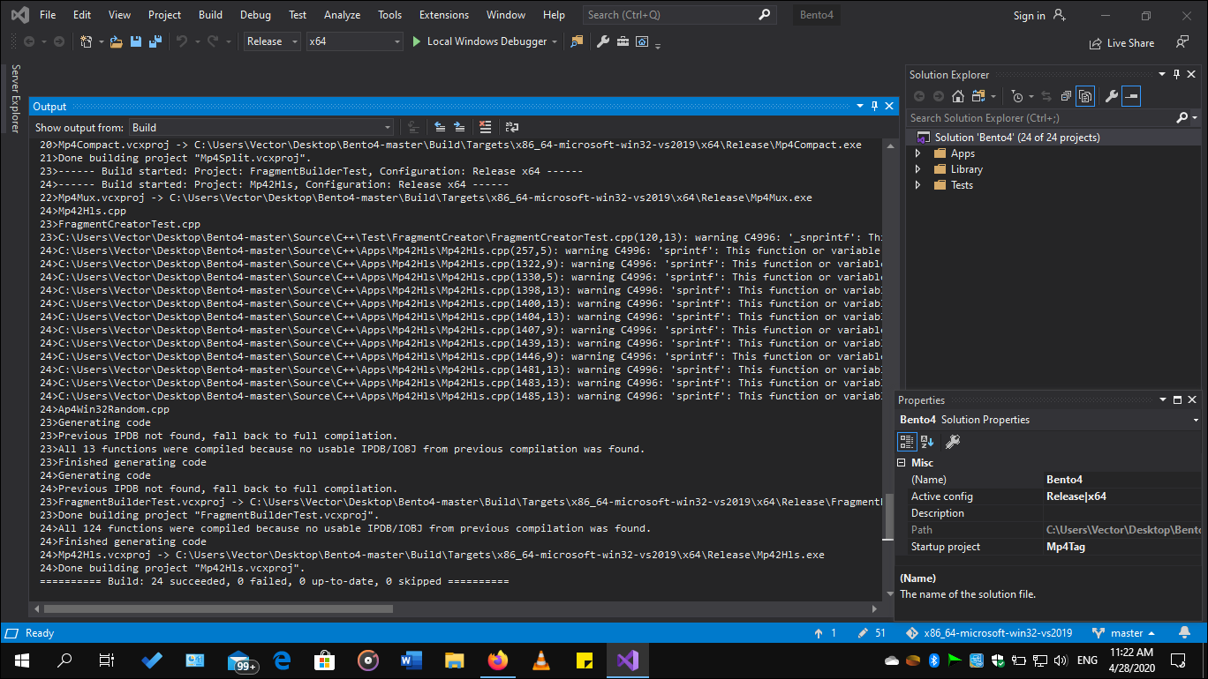Click the wrench icon in main toolbar
The image size is (1208, 679).
coord(604,41)
